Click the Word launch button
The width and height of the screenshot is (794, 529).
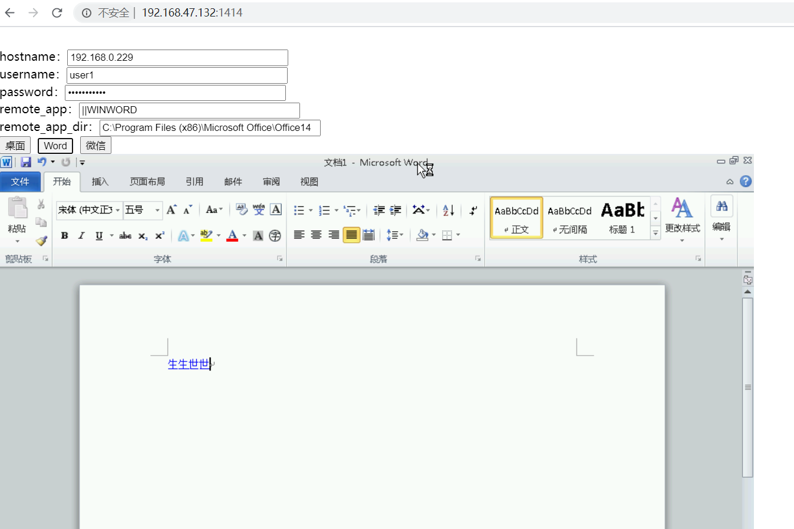click(x=55, y=146)
